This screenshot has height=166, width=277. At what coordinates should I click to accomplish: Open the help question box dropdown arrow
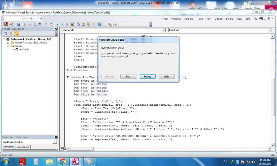tap(41, 19)
